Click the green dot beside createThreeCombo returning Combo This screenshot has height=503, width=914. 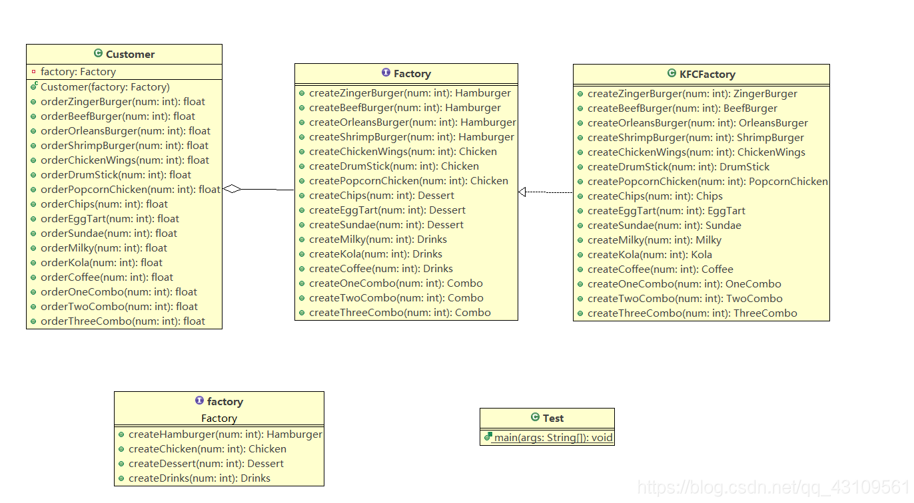pyautogui.click(x=302, y=313)
